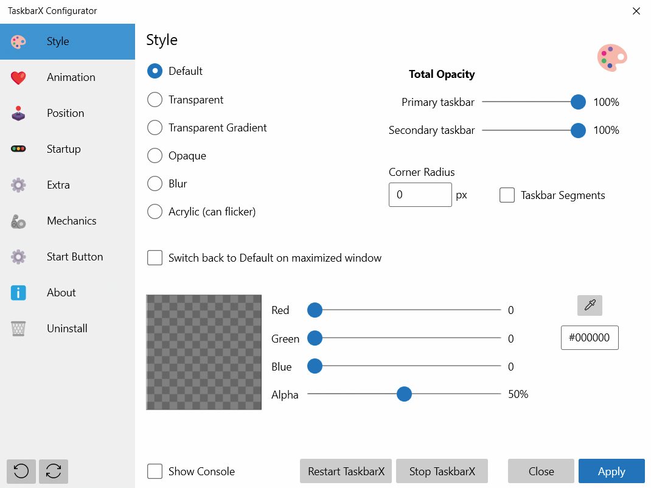Click the gear icon beside Extra
The height and width of the screenshot is (488, 651).
(18, 185)
